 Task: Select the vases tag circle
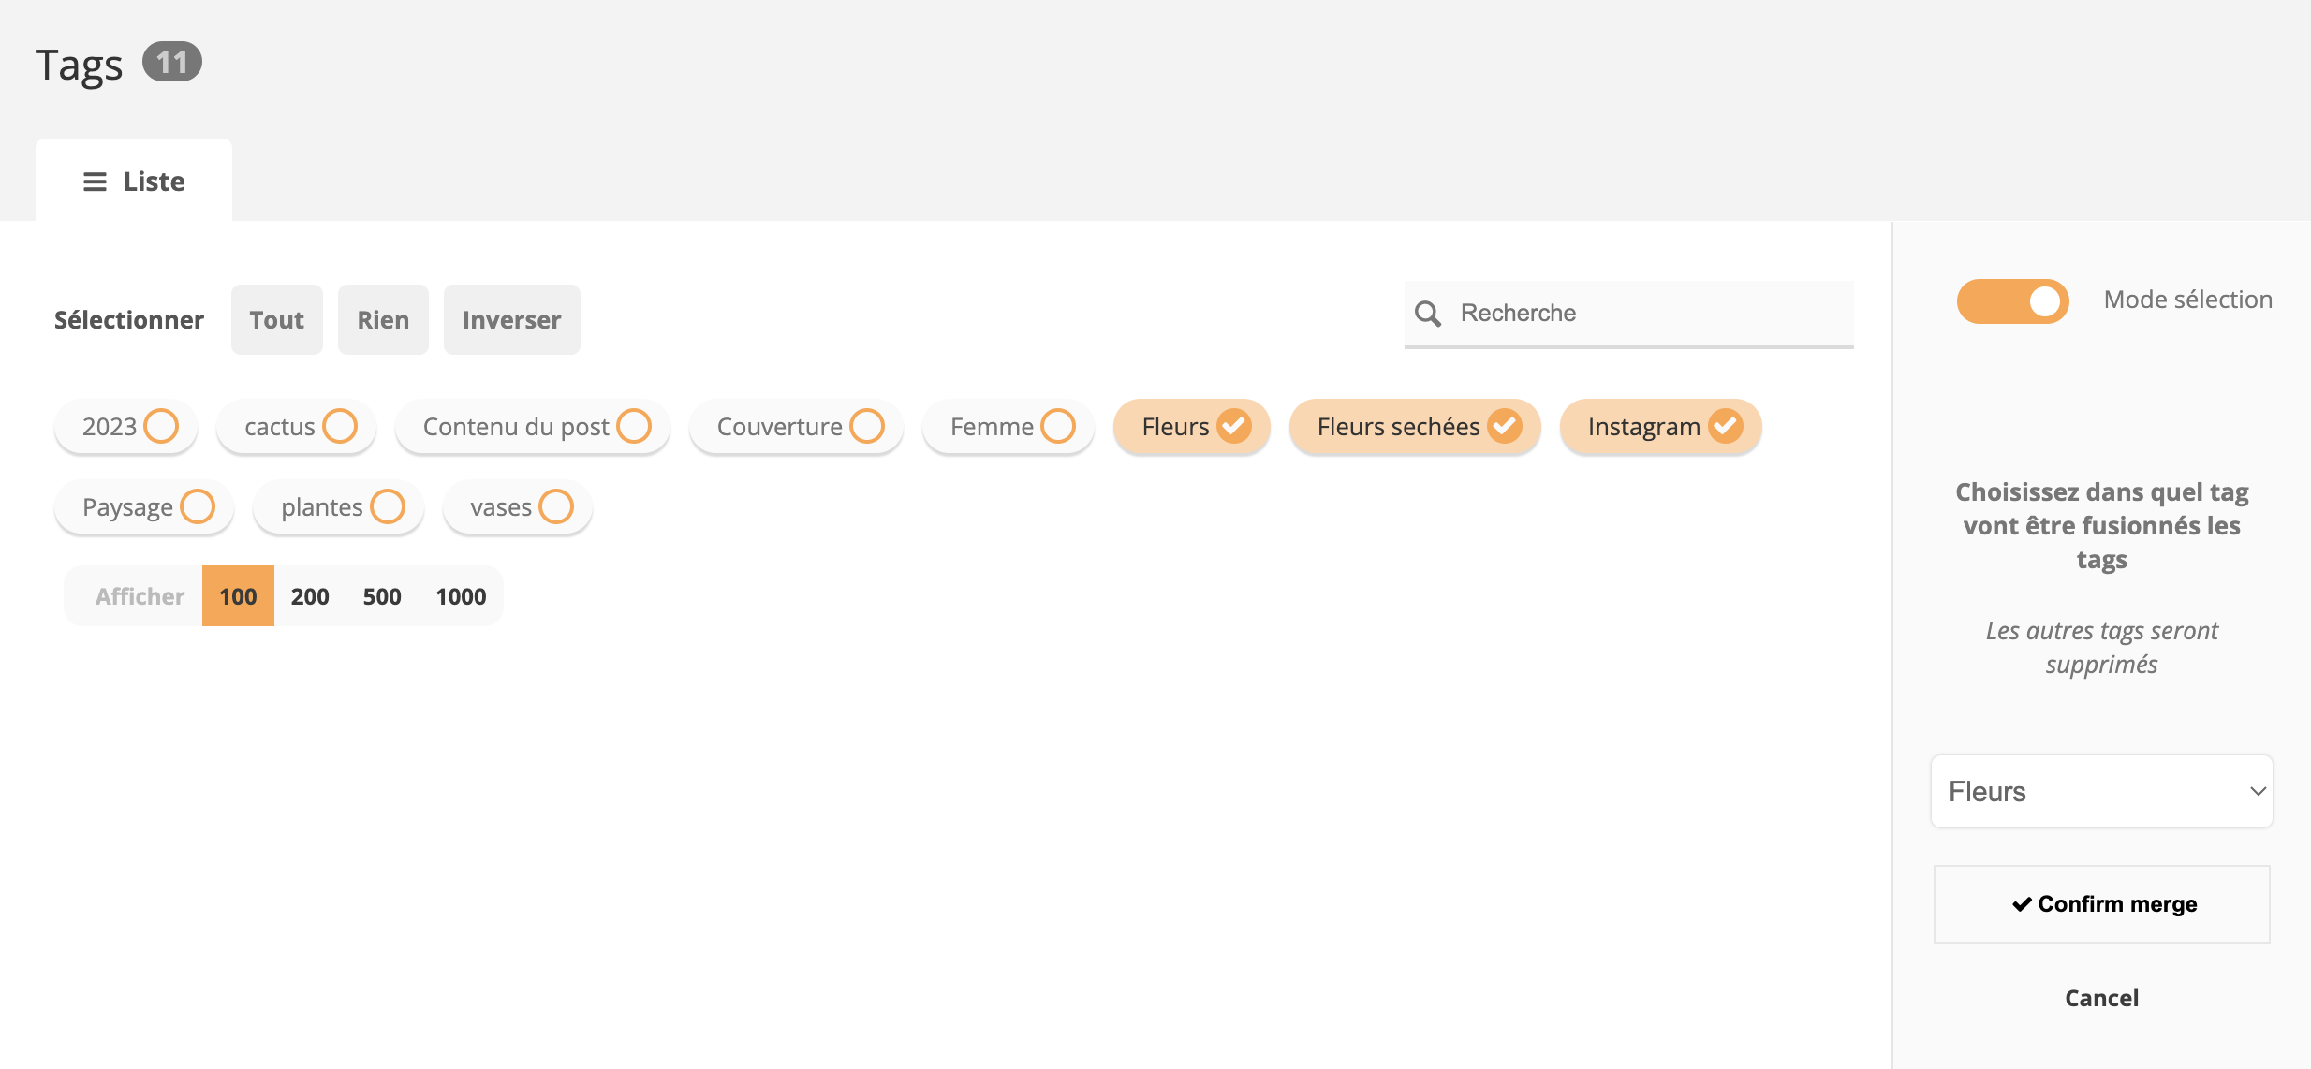[x=557, y=506]
